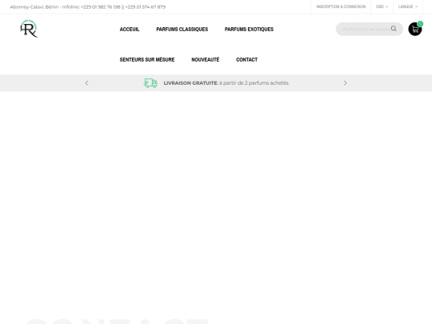
Task: Click the LIVRAISON GRATUITE announcement text
Action: (226, 83)
